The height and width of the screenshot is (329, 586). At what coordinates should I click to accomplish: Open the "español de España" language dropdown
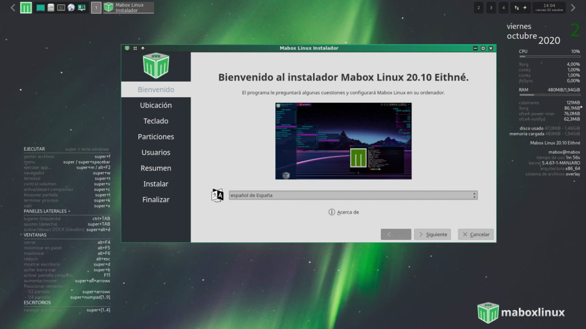pyautogui.click(x=352, y=194)
